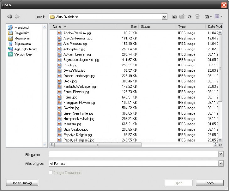This screenshot has width=229, height=191.
Task: Click the icon of Adobe-Premium.jpg
Action: pyautogui.click(x=59, y=33)
